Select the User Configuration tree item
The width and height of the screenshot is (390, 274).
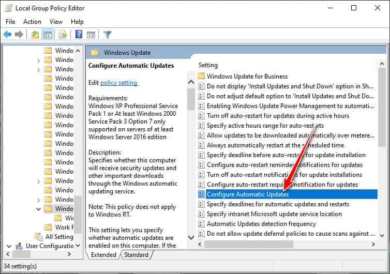tap(50, 246)
